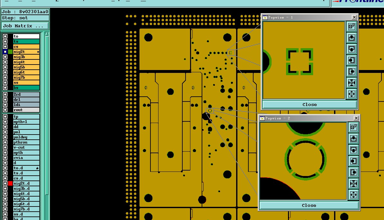The height and width of the screenshot is (220, 384).
Task: Toggle the 'to' layer checkbox
Action: tap(5, 36)
